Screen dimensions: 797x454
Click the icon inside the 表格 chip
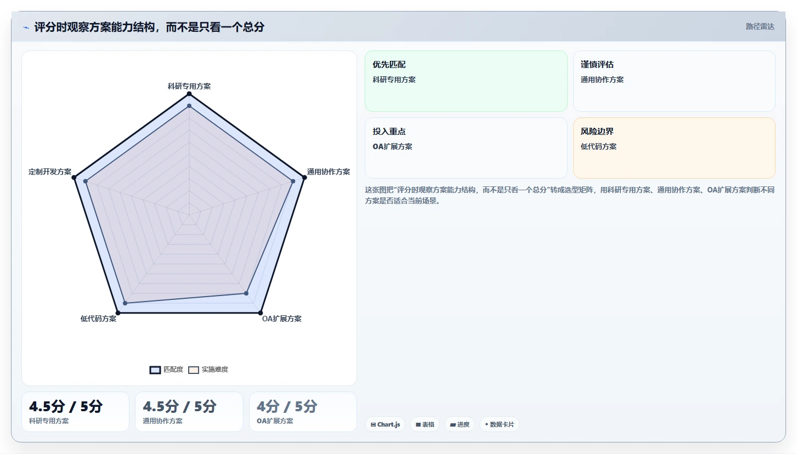tap(418, 424)
